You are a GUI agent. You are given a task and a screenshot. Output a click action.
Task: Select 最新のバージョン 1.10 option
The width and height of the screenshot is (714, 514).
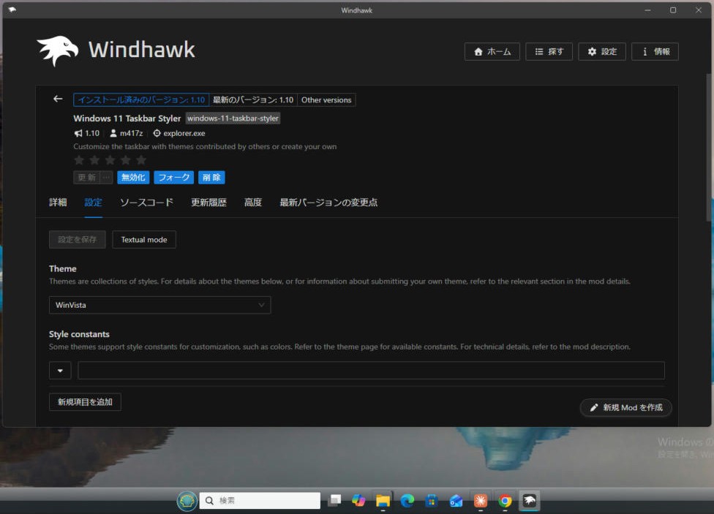tap(253, 99)
